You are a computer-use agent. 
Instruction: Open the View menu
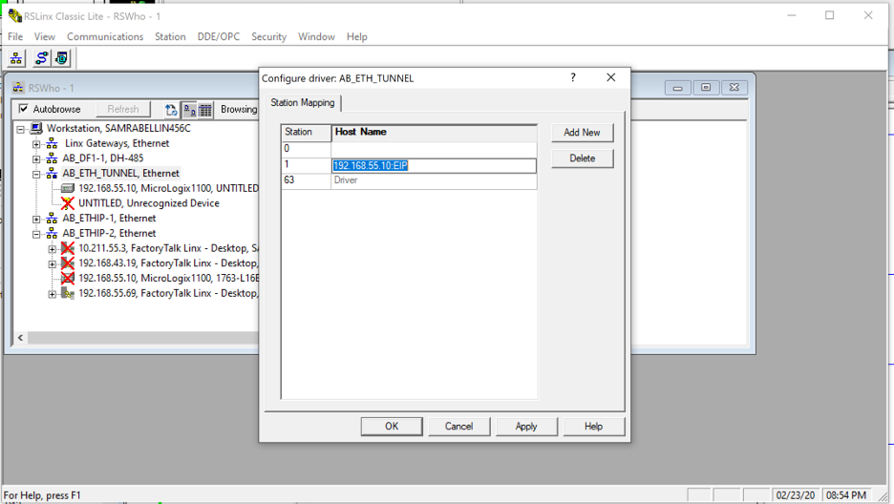click(x=45, y=36)
